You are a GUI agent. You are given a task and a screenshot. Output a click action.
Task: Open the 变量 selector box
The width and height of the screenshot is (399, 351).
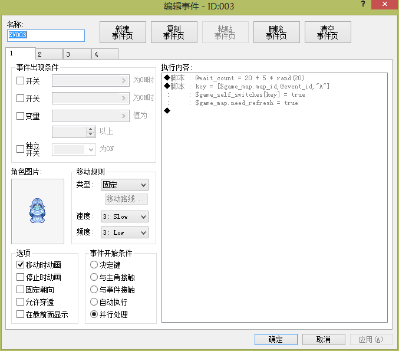(x=91, y=116)
